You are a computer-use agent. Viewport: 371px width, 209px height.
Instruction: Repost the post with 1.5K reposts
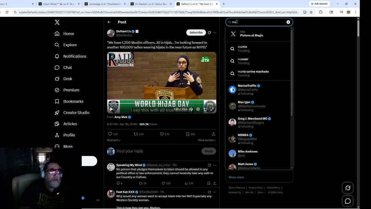pyautogui.click(x=139, y=134)
